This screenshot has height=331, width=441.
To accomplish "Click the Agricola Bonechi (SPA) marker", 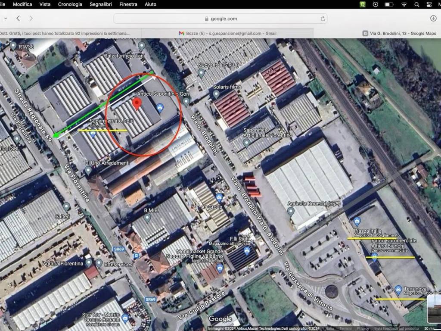I will (291, 211).
